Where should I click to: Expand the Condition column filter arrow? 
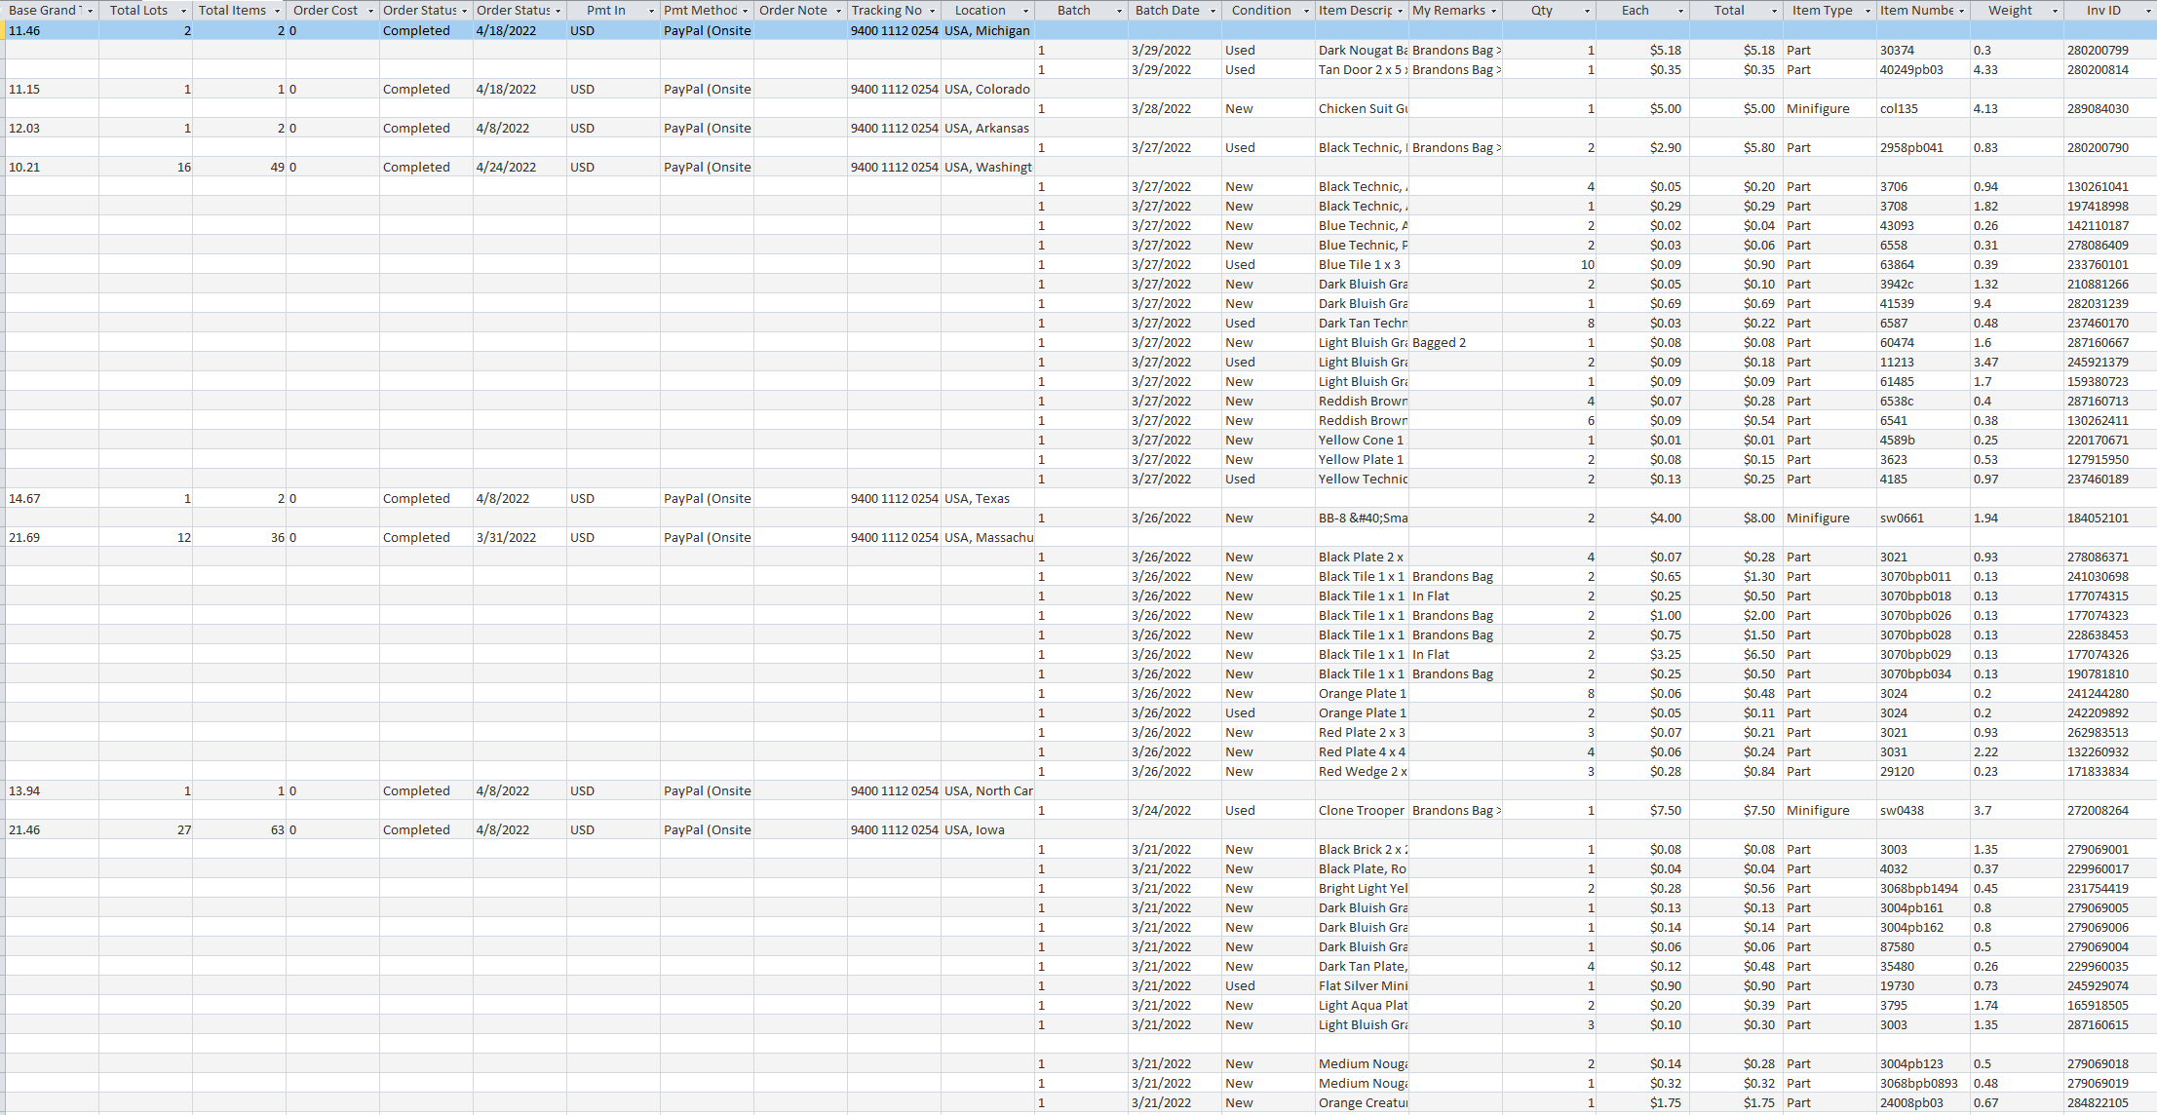1306,11
